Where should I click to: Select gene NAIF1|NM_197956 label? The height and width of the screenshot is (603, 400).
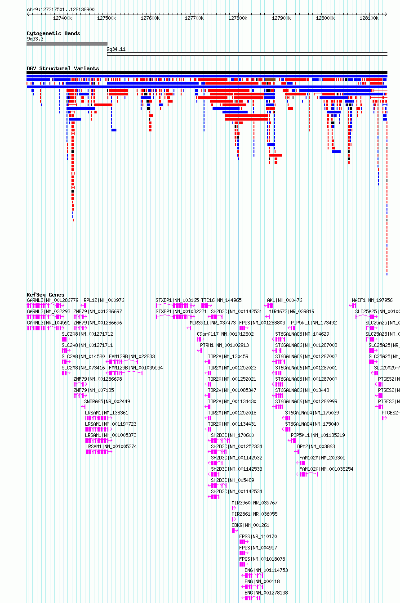pos(373,300)
